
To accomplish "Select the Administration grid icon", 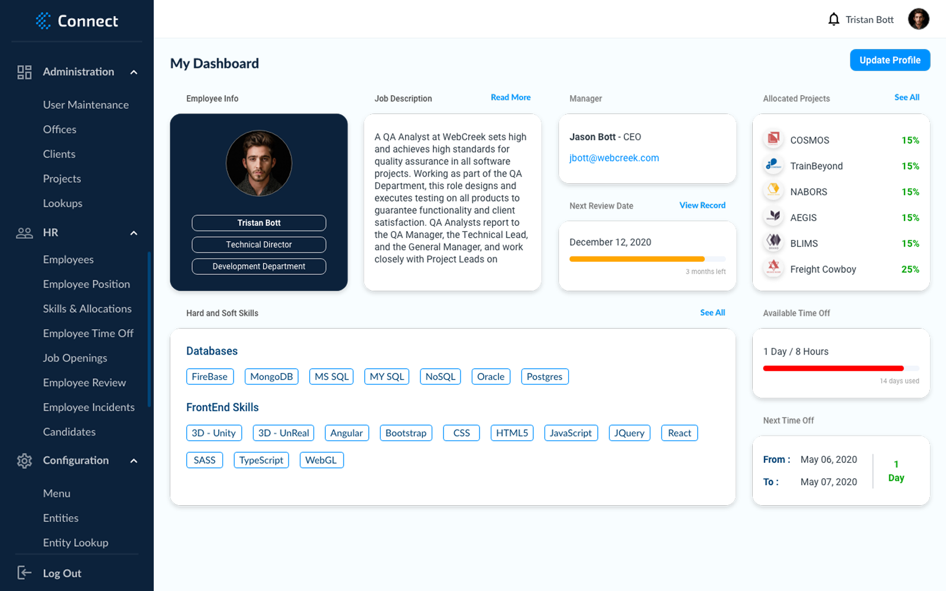I will 24,72.
